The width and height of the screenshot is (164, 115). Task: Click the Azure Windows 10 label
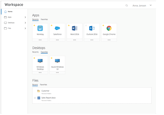pyautogui.click(x=57, y=68)
